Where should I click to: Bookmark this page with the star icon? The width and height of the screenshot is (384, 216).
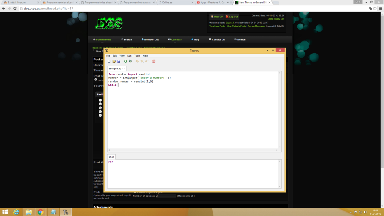[x=375, y=9]
